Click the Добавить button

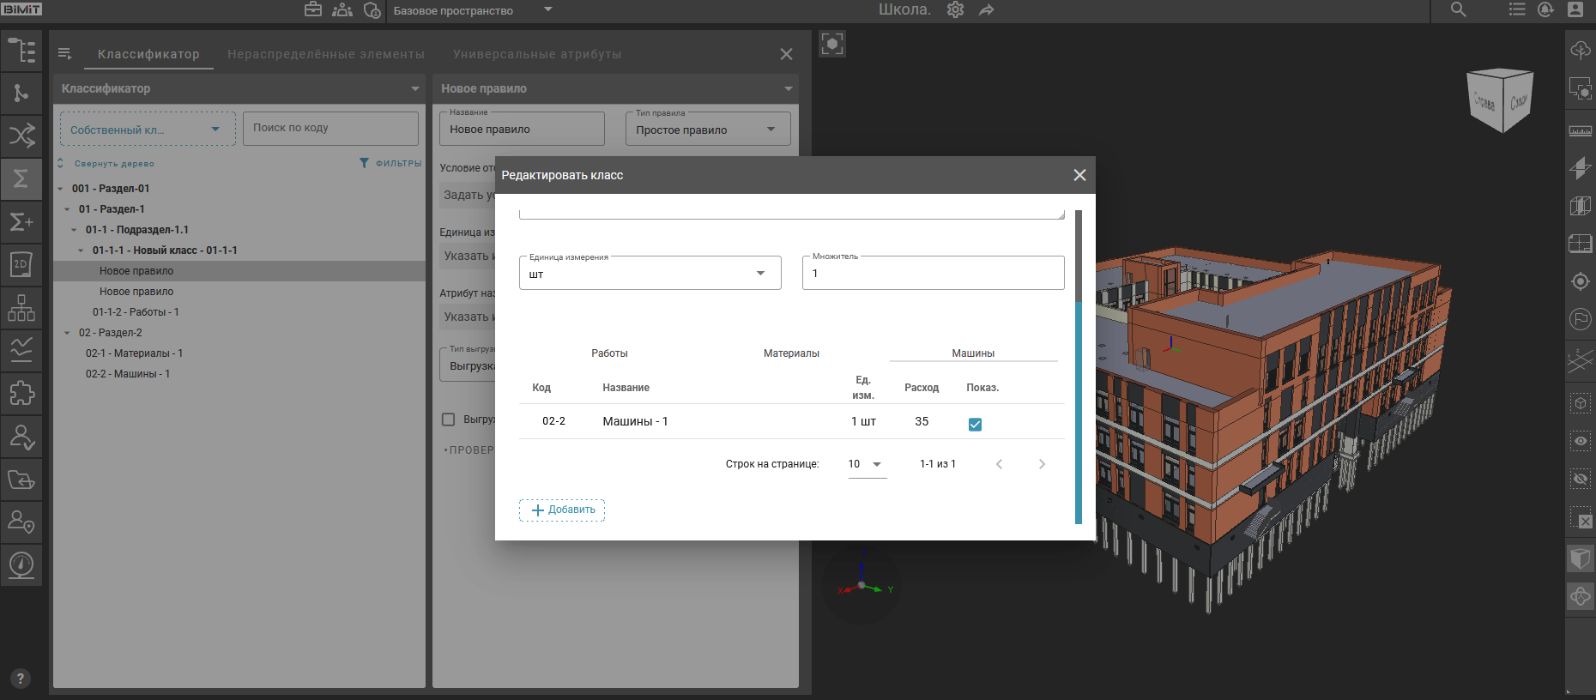[562, 510]
